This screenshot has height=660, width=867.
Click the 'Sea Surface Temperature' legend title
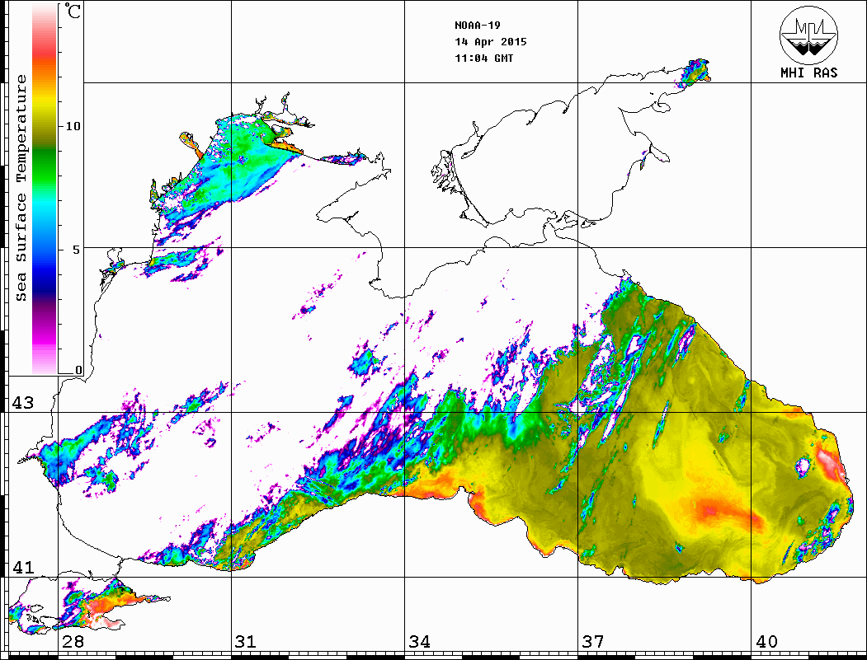pos(21,188)
